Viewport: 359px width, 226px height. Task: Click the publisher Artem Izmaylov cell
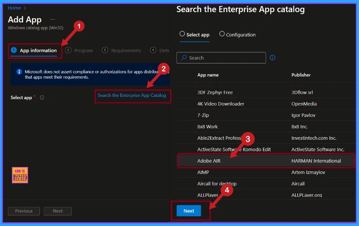pos(308,172)
